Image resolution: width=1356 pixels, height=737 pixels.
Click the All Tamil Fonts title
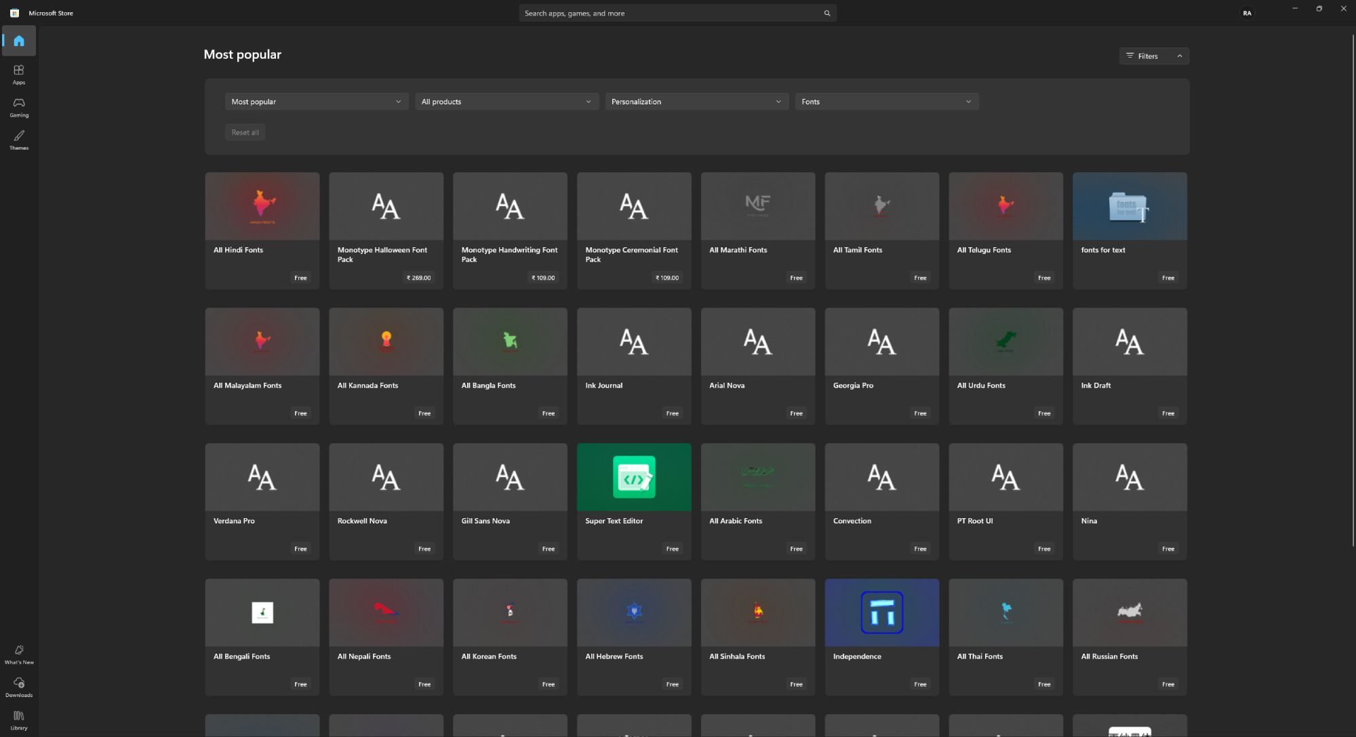click(x=858, y=250)
